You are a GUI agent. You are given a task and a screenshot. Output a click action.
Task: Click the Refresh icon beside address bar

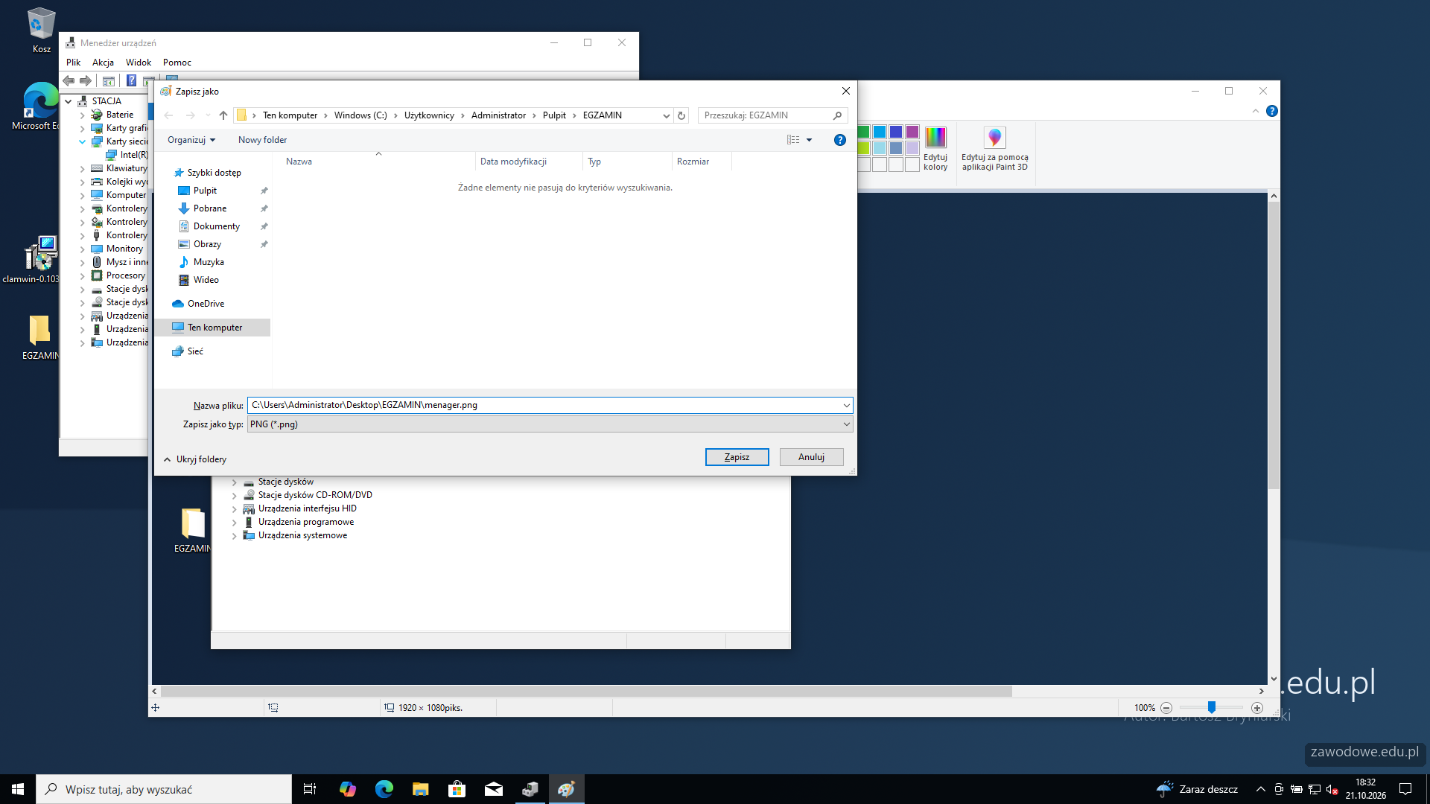681,115
